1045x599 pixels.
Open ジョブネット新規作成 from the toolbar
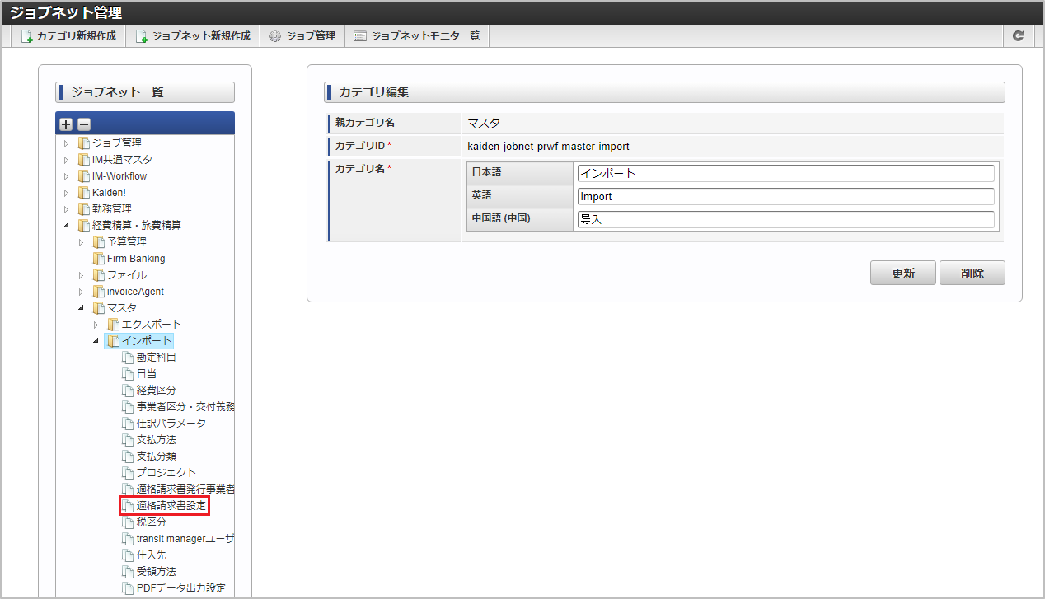point(193,36)
